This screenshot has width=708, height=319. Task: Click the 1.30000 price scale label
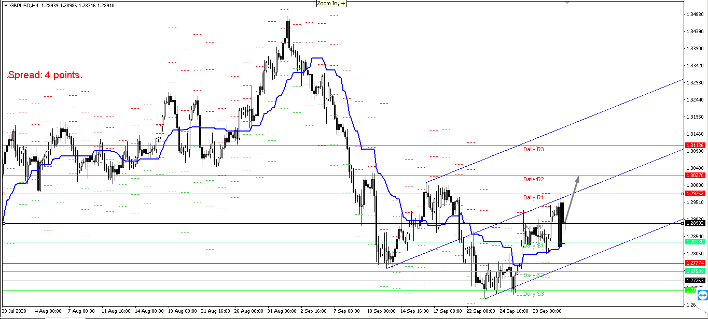(695, 185)
